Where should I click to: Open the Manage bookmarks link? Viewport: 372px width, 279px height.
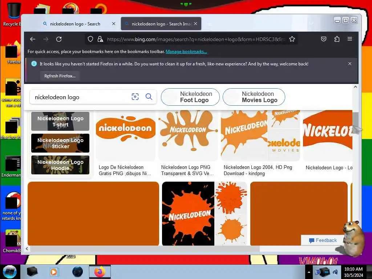tap(186, 52)
